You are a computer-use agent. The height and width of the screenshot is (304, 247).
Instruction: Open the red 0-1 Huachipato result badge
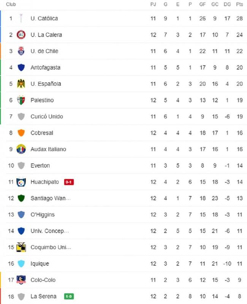tap(69, 182)
